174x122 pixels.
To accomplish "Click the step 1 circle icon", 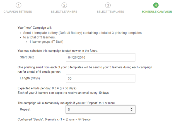I will [x=18, y=5].
